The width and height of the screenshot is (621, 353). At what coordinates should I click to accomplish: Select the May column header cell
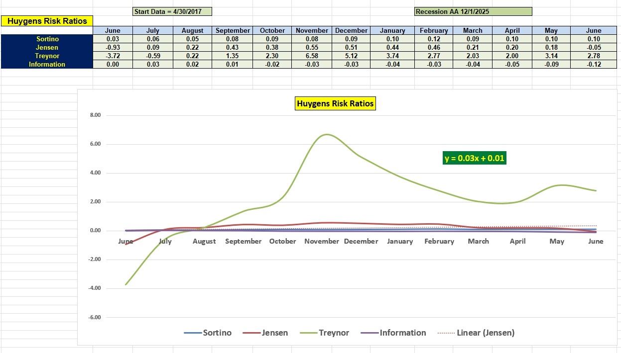(551, 30)
